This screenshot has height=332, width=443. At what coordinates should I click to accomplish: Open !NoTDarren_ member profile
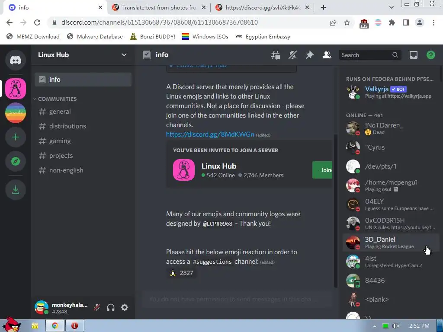click(x=391, y=128)
